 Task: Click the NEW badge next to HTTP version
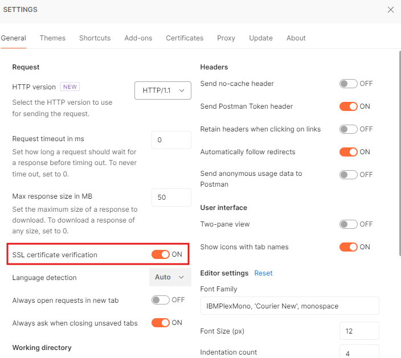(x=70, y=87)
